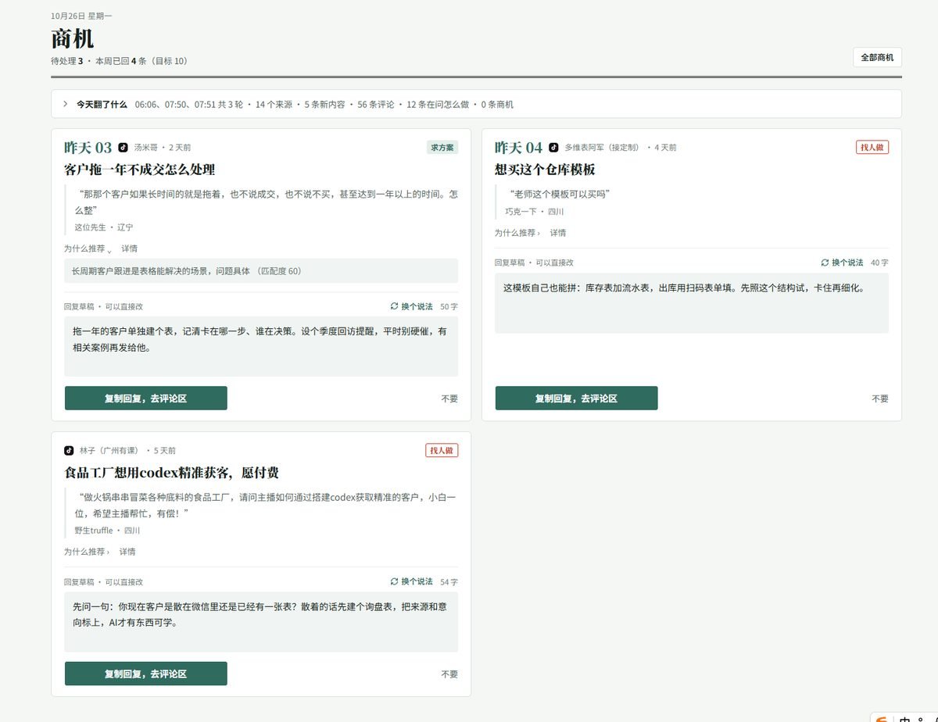Select title 想买这个仓库模板

pyautogui.click(x=546, y=170)
